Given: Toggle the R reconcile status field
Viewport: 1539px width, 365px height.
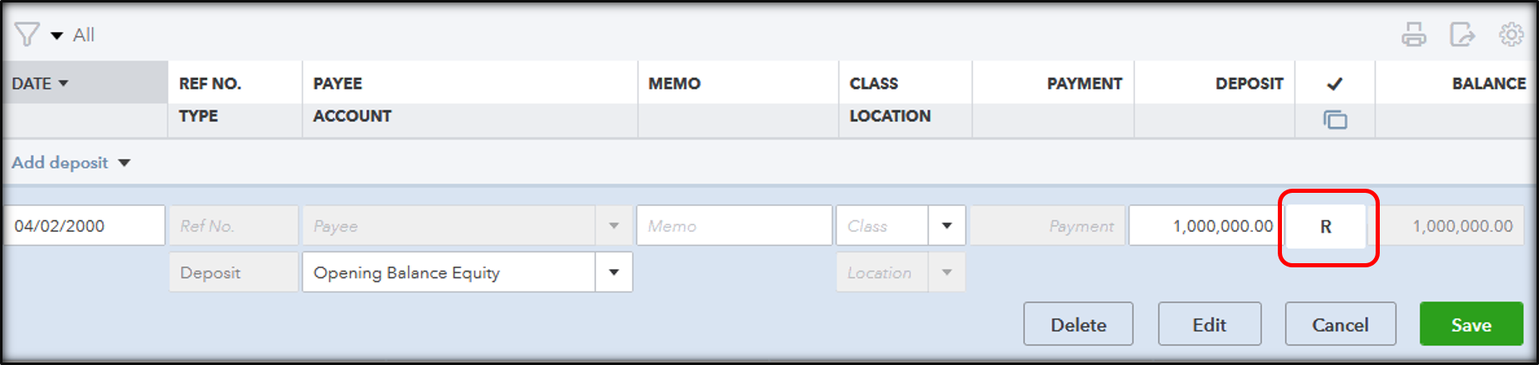Looking at the screenshot, I should point(1326,226).
